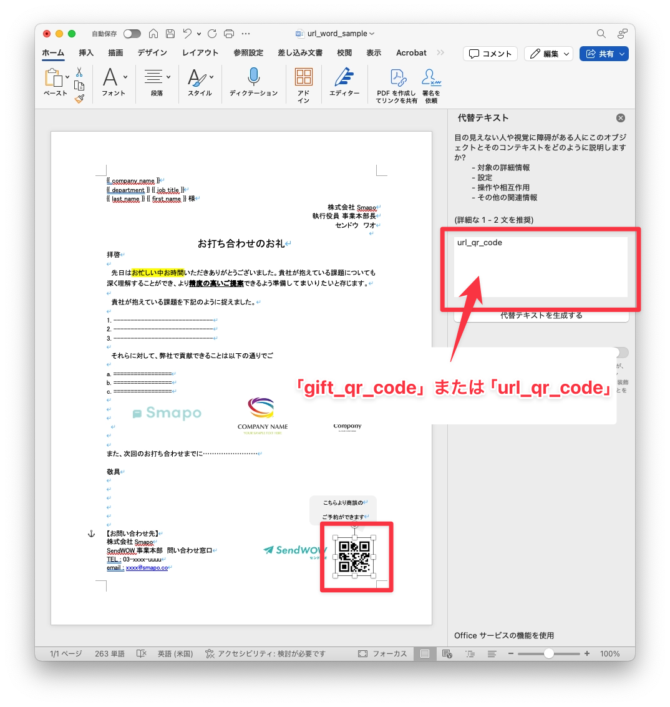
Task: Click the Redo circular arrow icon
Action: coord(212,34)
